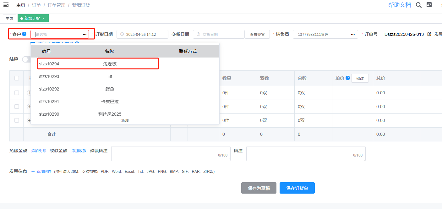Switch to the 主页 tab

point(9,19)
